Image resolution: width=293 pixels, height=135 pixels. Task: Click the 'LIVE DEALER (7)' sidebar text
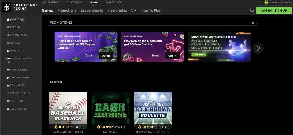click(18, 35)
